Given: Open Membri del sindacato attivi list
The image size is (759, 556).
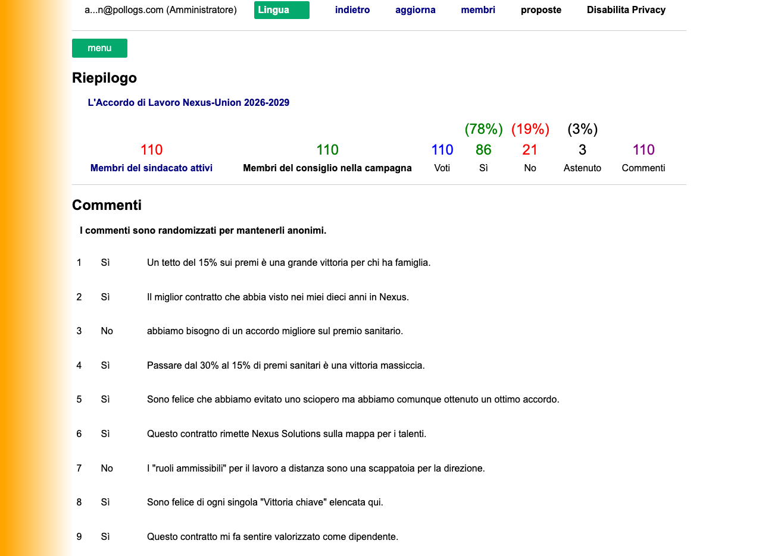Looking at the screenshot, I should 151,168.
